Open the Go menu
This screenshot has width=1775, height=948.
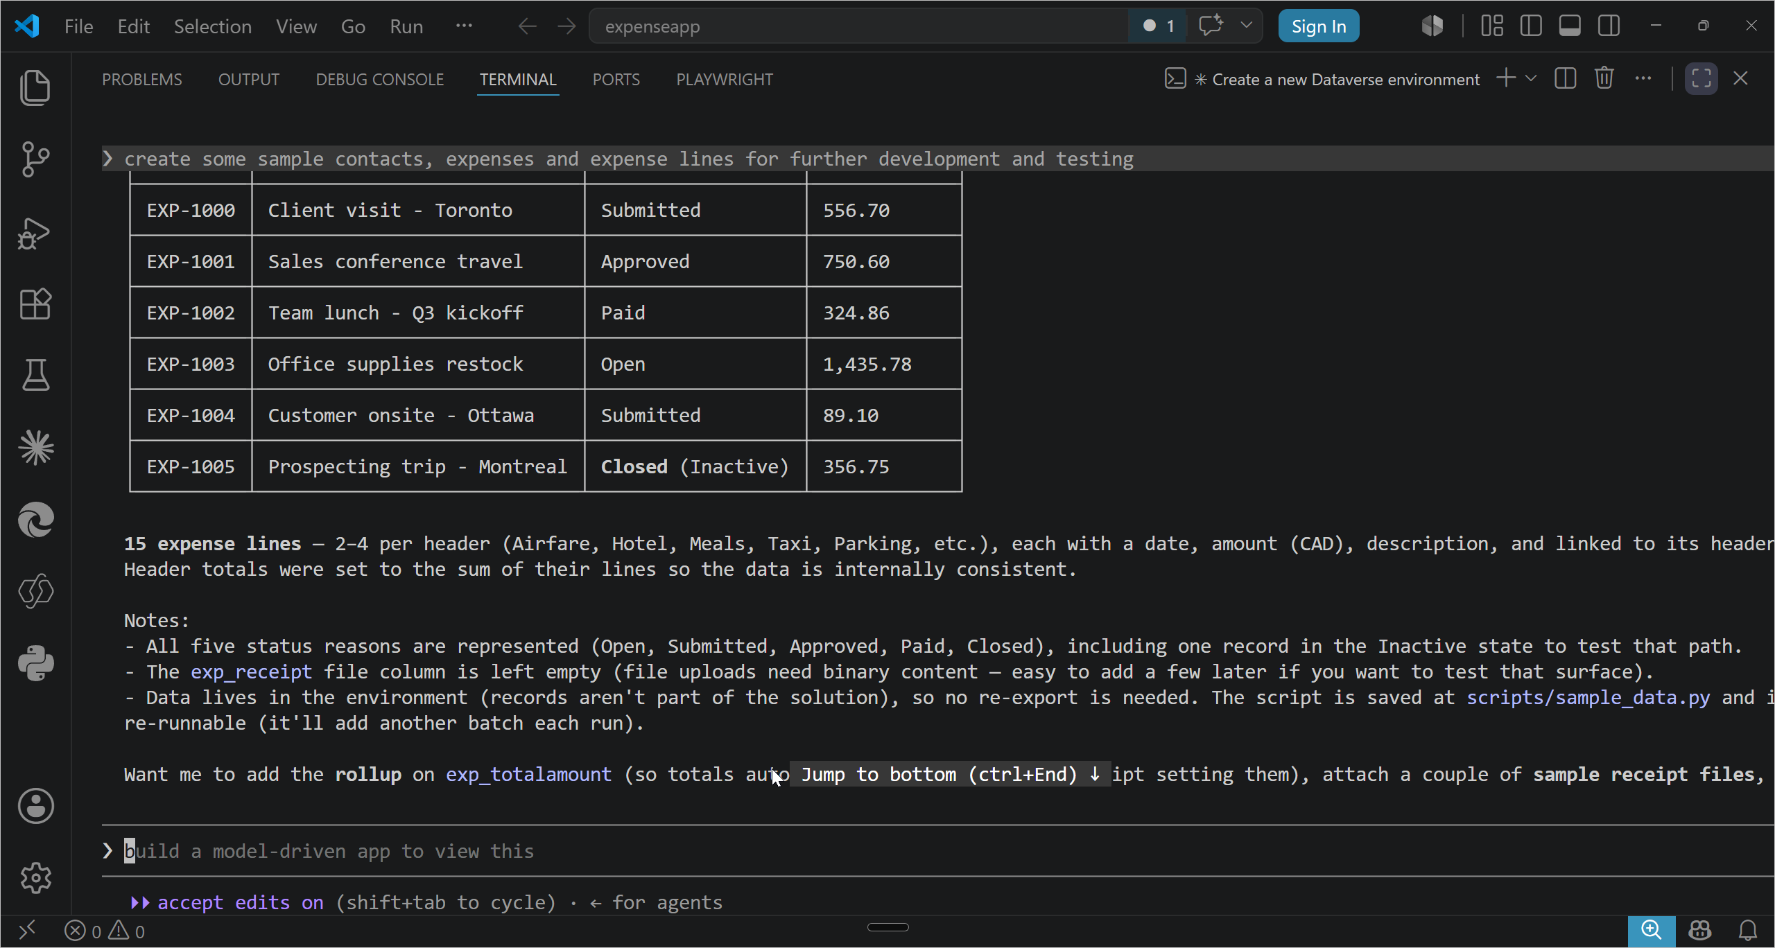coord(353,26)
